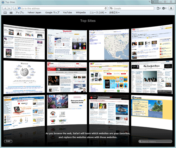The height and width of the screenshot is (148, 176).
Task: Open the YouTube site thumbnail
Action: pyautogui.click(x=152, y=42)
